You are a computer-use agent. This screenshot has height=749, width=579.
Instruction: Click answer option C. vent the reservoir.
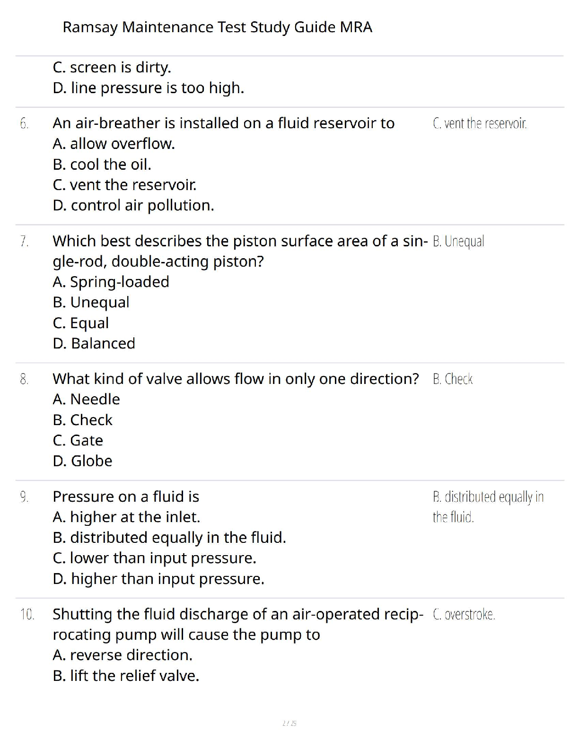tap(125, 185)
